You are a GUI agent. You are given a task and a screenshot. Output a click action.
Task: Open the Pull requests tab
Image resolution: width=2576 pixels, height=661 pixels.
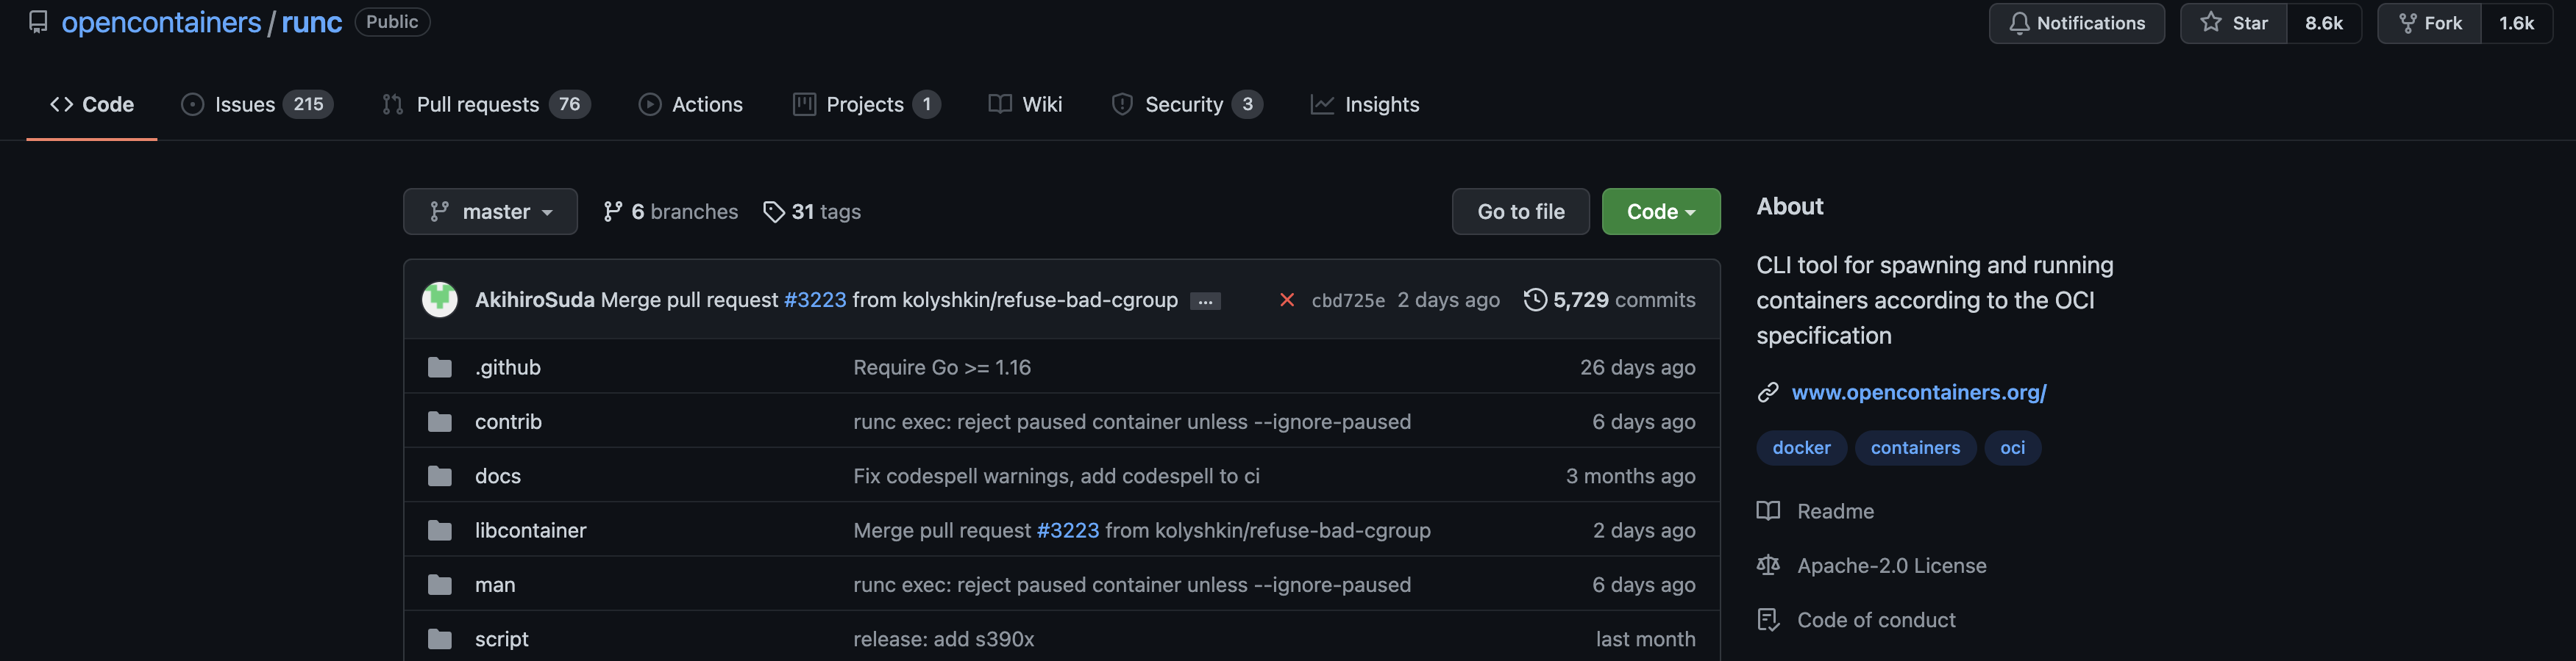[486, 104]
